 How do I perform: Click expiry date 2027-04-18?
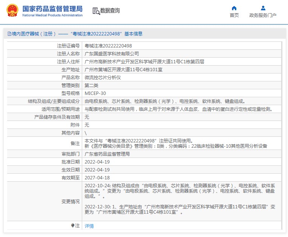(97, 177)
